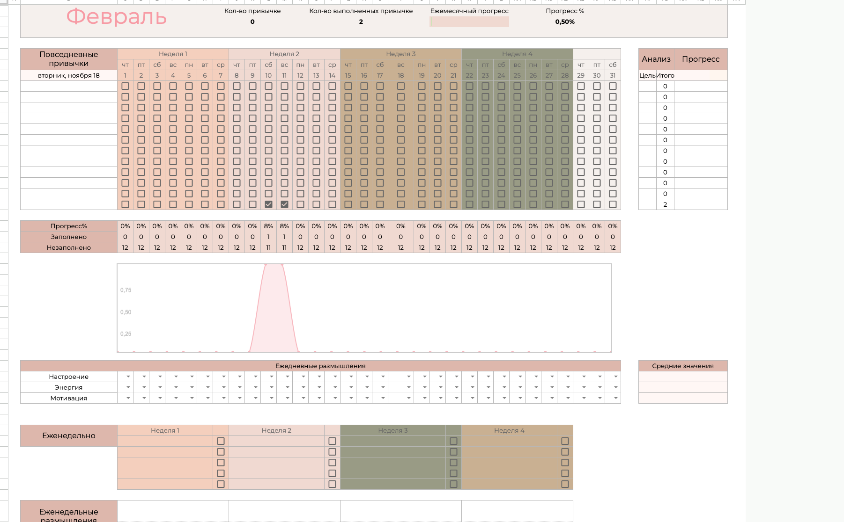Image resolution: width=844 pixels, height=522 pixels.
Task: Open first Настроение dropdown in the row
Action: [128, 377]
